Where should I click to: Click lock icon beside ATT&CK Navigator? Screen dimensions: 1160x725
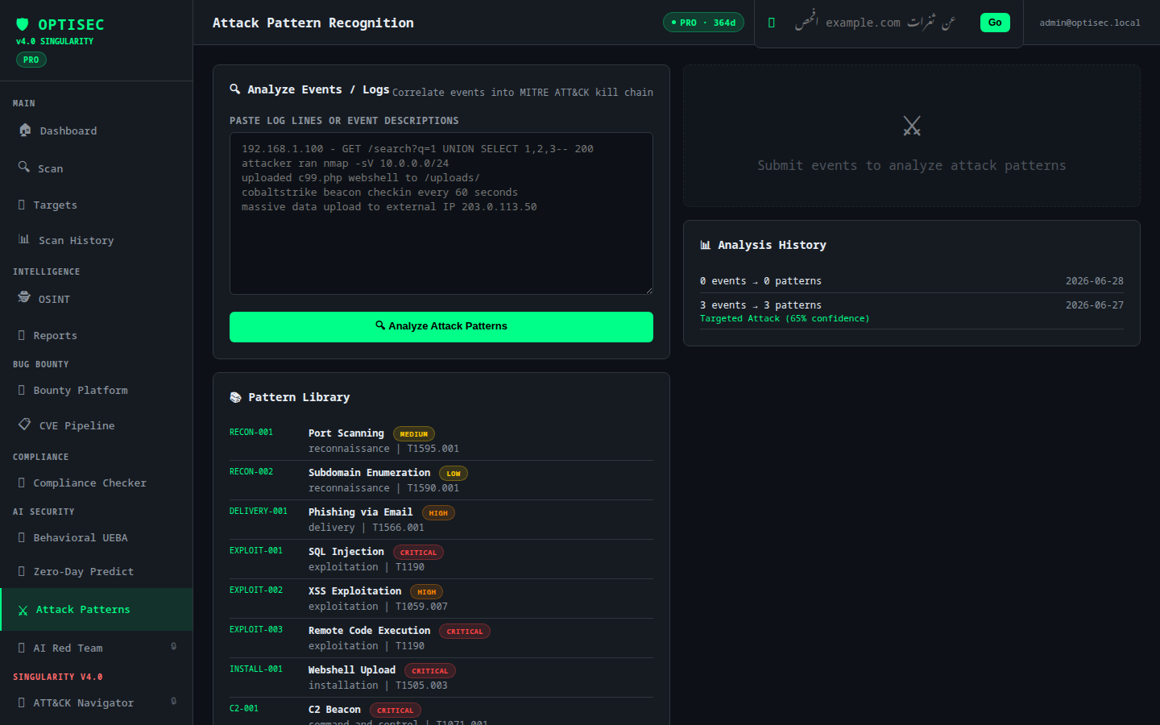click(x=174, y=701)
